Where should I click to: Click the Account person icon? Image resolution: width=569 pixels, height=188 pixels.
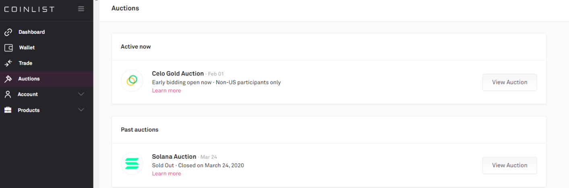pyautogui.click(x=8, y=94)
